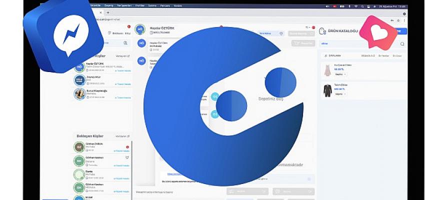Select Damla in the waiting list
Screen dimensions: 425x200
coord(102,175)
